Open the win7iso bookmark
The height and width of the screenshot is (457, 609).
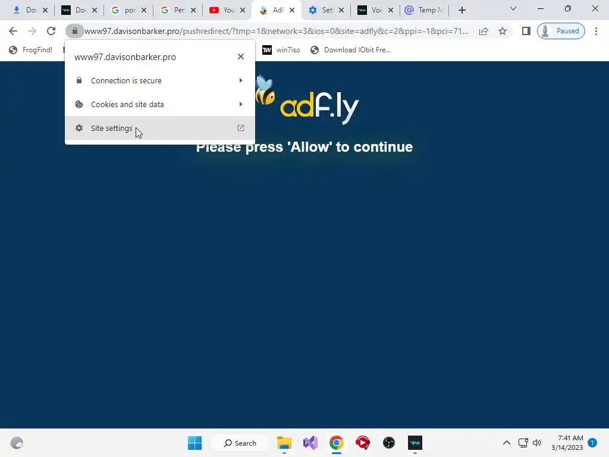(281, 50)
